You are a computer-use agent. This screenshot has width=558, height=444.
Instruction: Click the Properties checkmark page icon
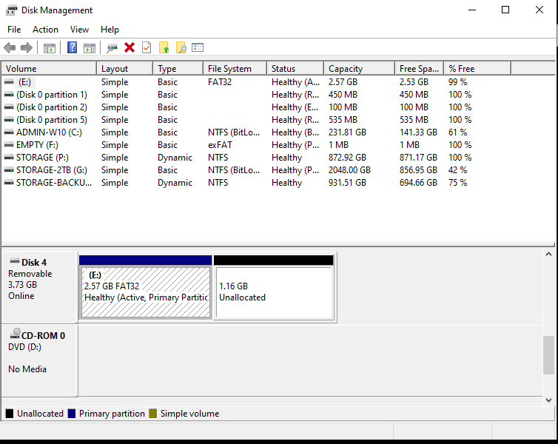click(147, 48)
